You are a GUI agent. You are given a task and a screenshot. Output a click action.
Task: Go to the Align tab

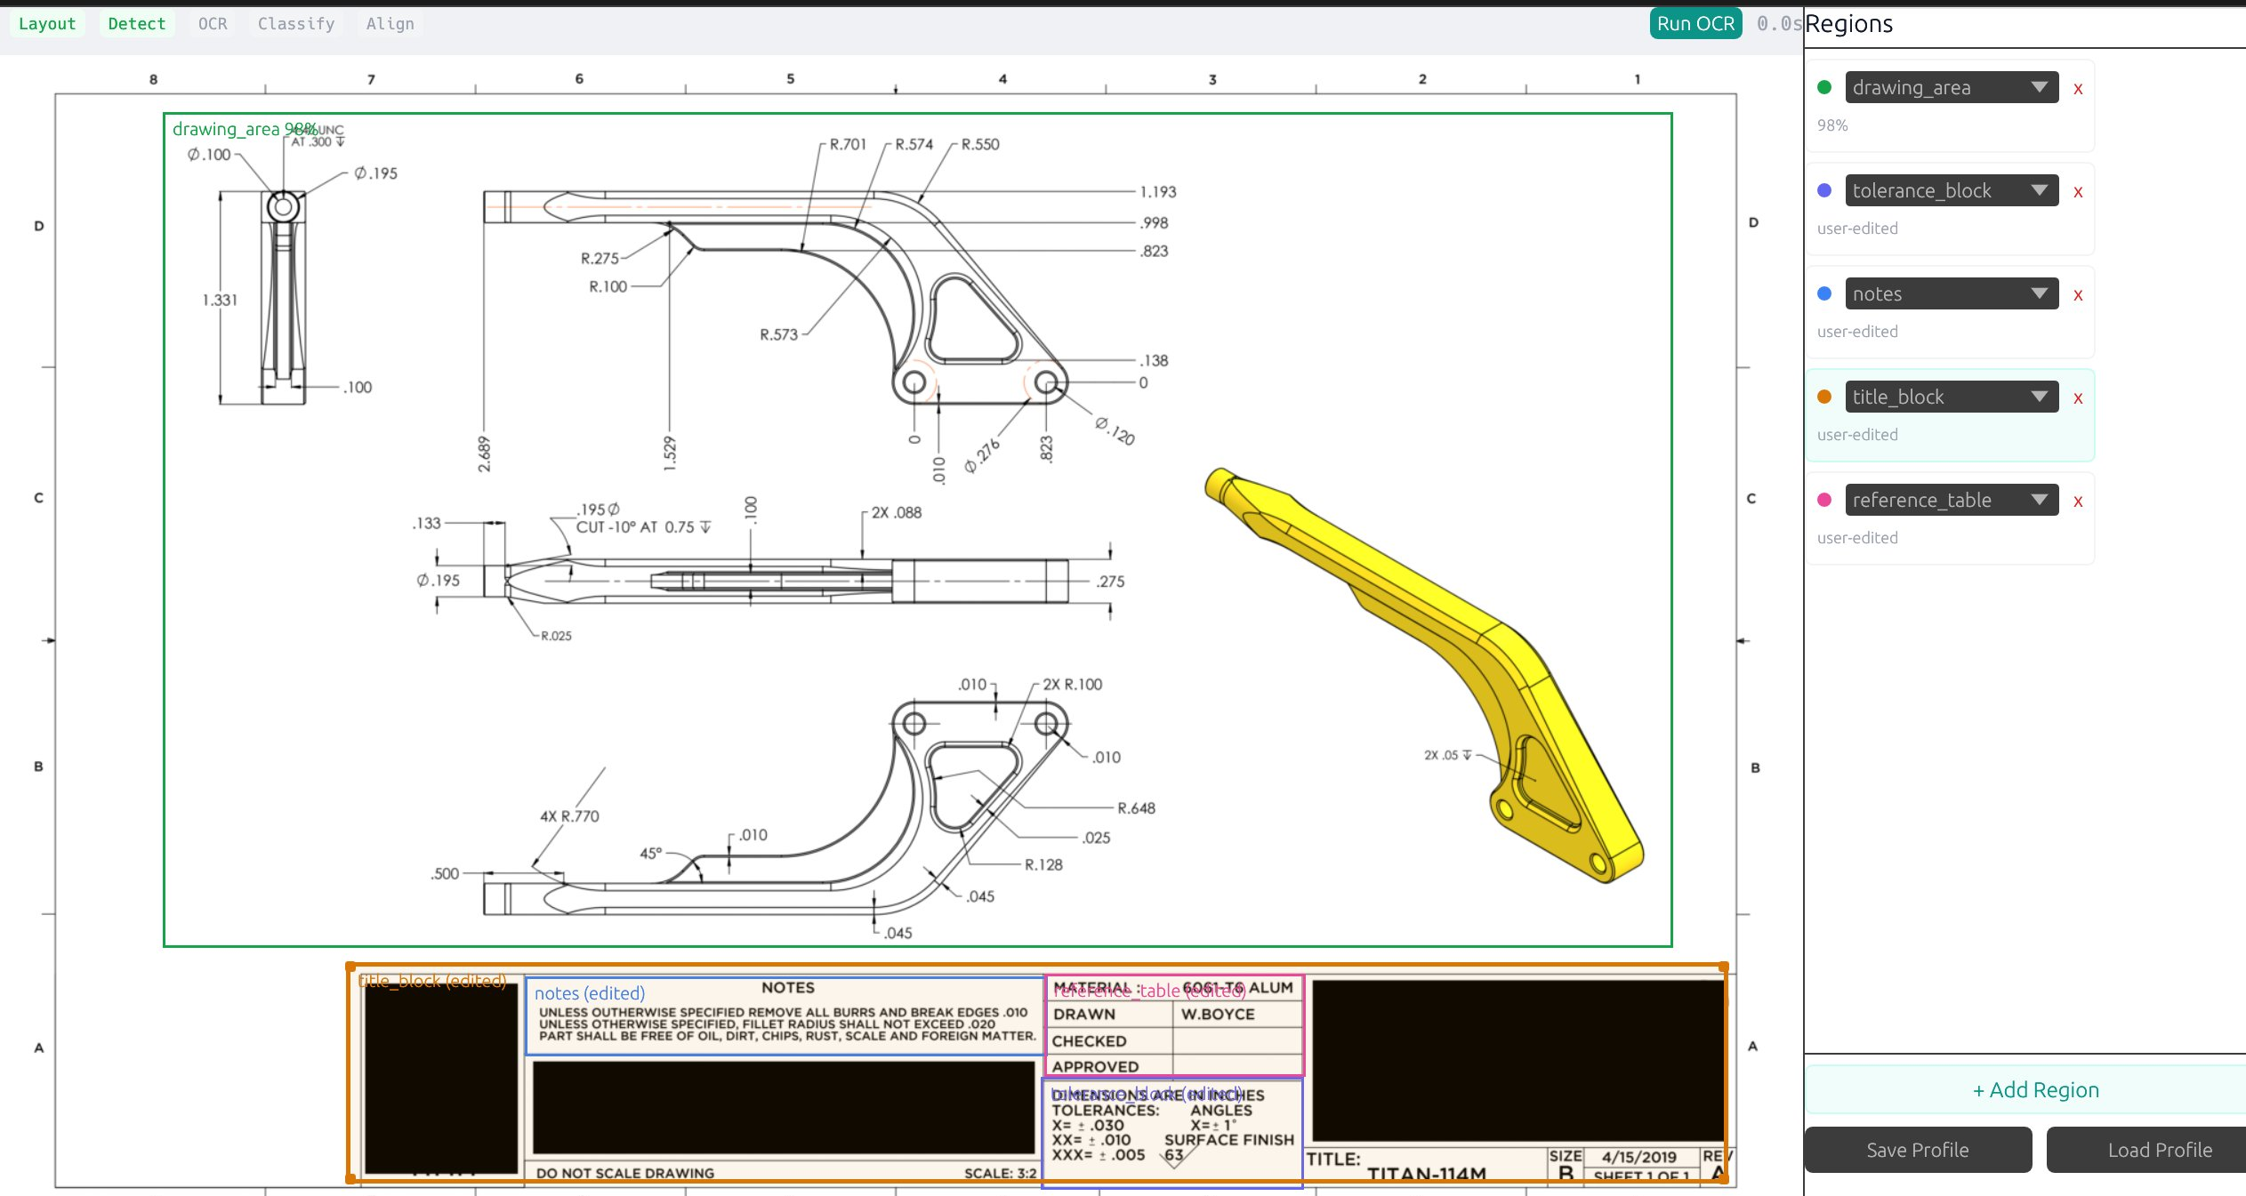click(390, 24)
